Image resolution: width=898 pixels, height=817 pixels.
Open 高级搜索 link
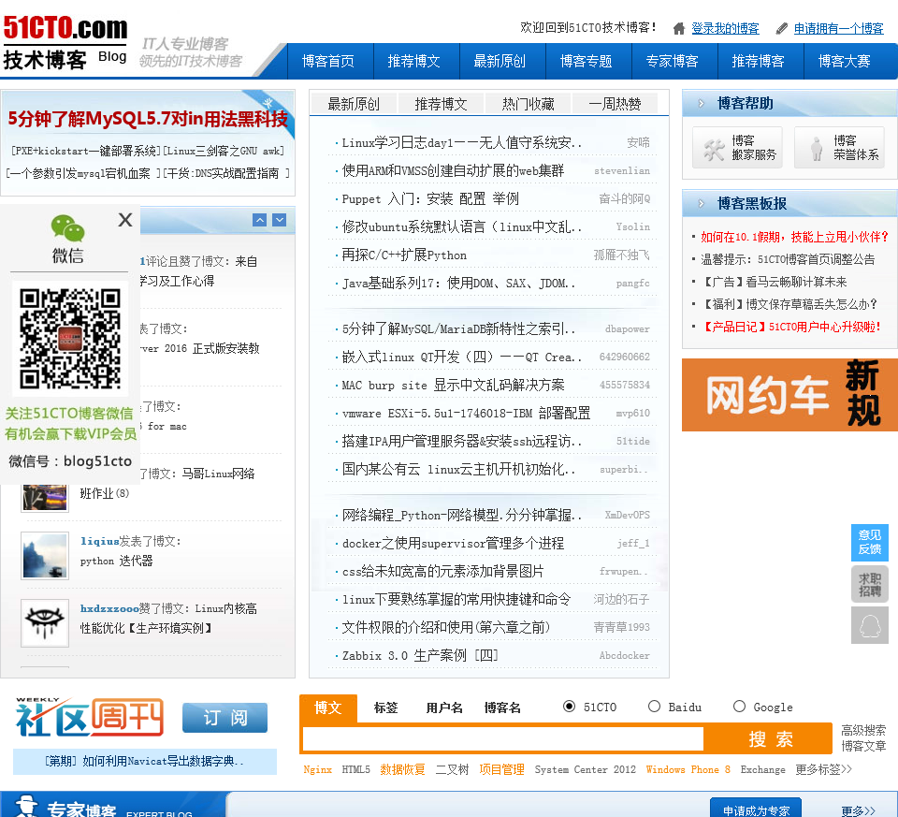coord(863,731)
